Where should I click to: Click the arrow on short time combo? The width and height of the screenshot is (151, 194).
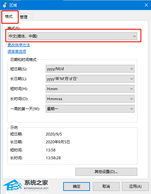[132, 89]
